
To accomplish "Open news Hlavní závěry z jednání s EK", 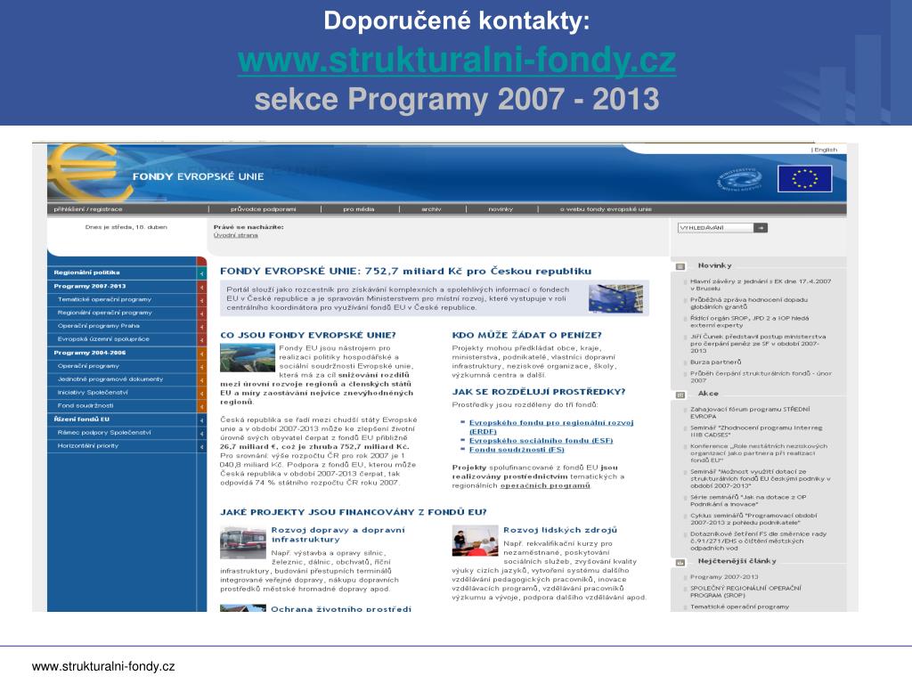I will coord(761,285).
